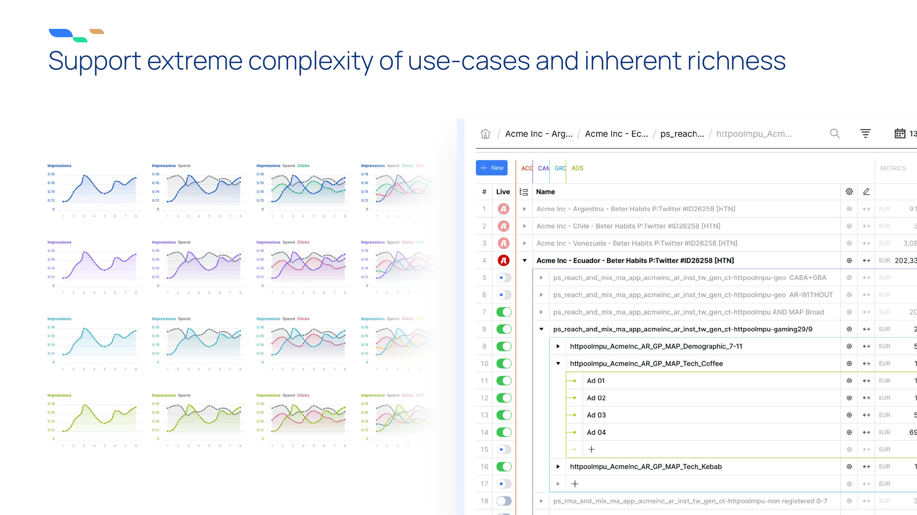Enable Live switch on row 18
This screenshot has width=917, height=515.
[504, 501]
